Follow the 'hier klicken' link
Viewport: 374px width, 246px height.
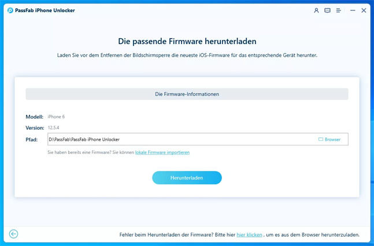249,234
